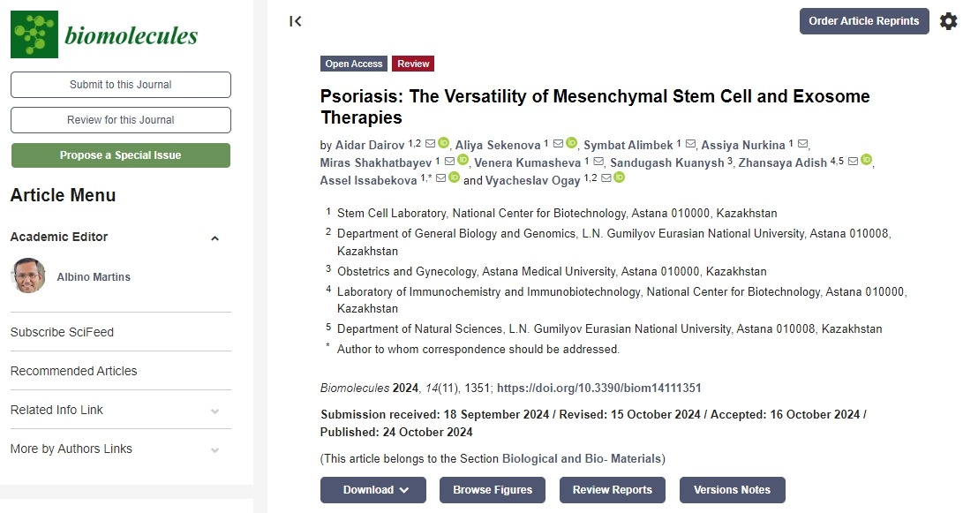The width and height of the screenshot is (963, 513).
Task: Click the biomolecules journal logo
Action: (x=104, y=34)
